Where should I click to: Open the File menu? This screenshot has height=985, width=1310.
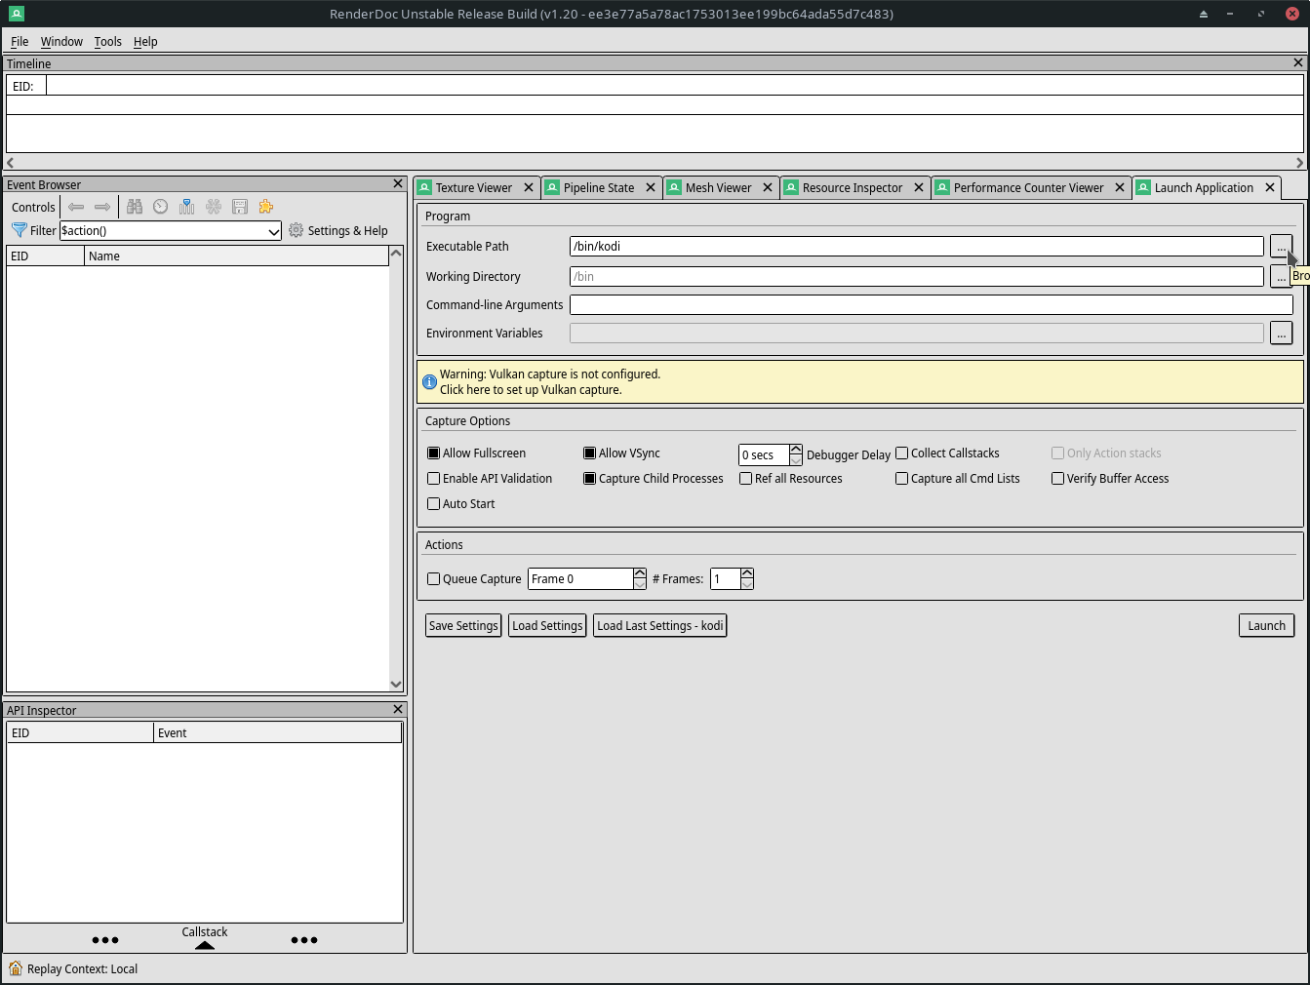pos(20,41)
